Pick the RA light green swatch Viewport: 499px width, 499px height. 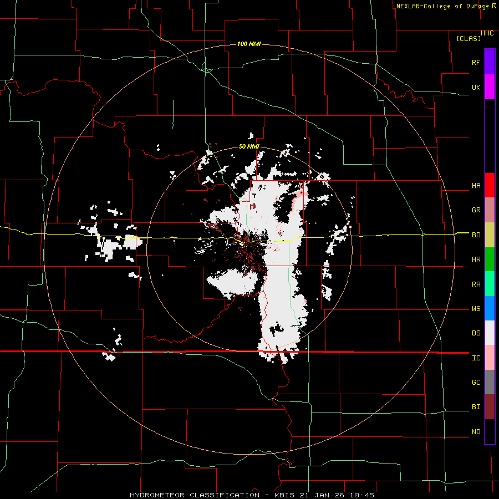(490, 283)
